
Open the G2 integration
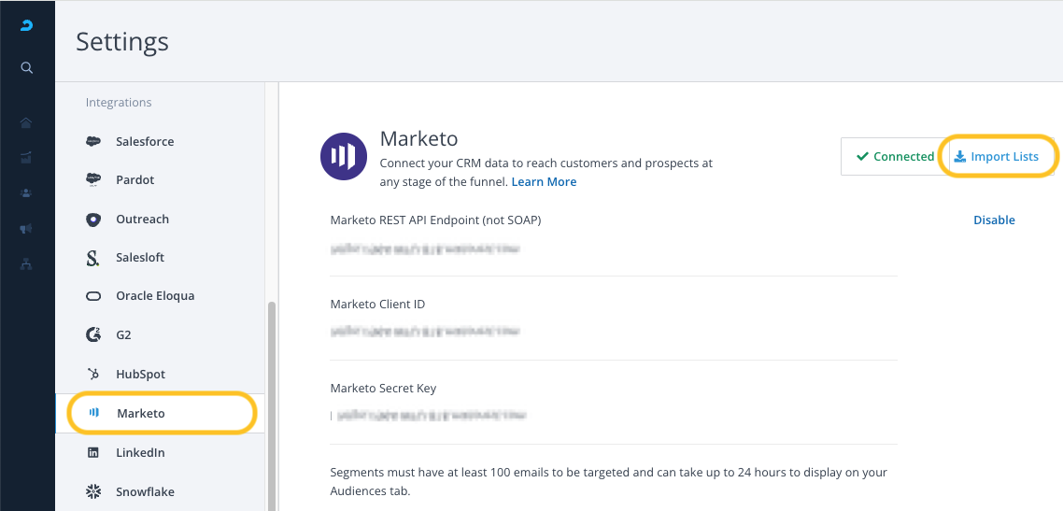tap(123, 334)
